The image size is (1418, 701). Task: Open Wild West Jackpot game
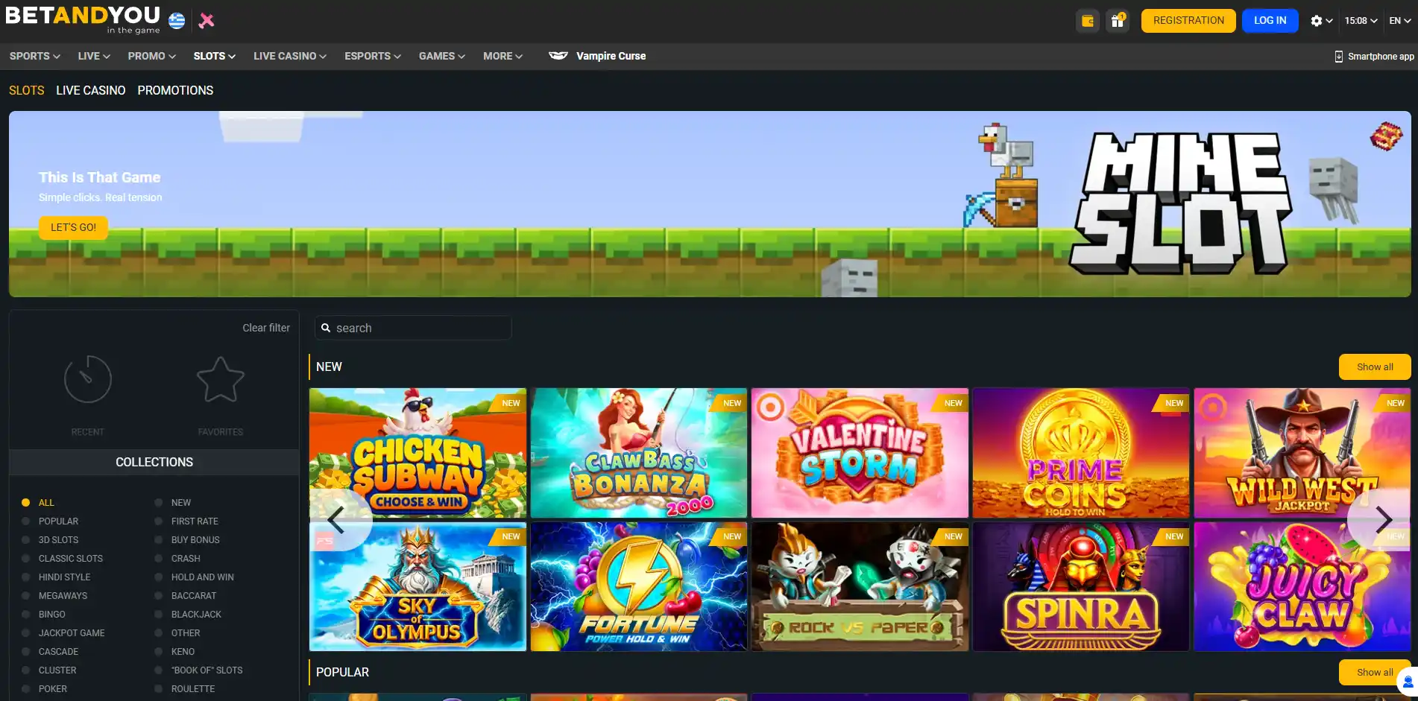(1302, 453)
